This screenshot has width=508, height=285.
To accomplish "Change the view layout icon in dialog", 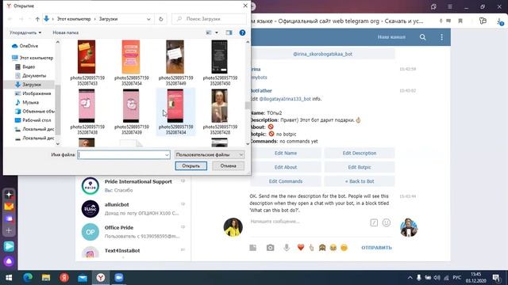I will (x=209, y=32).
